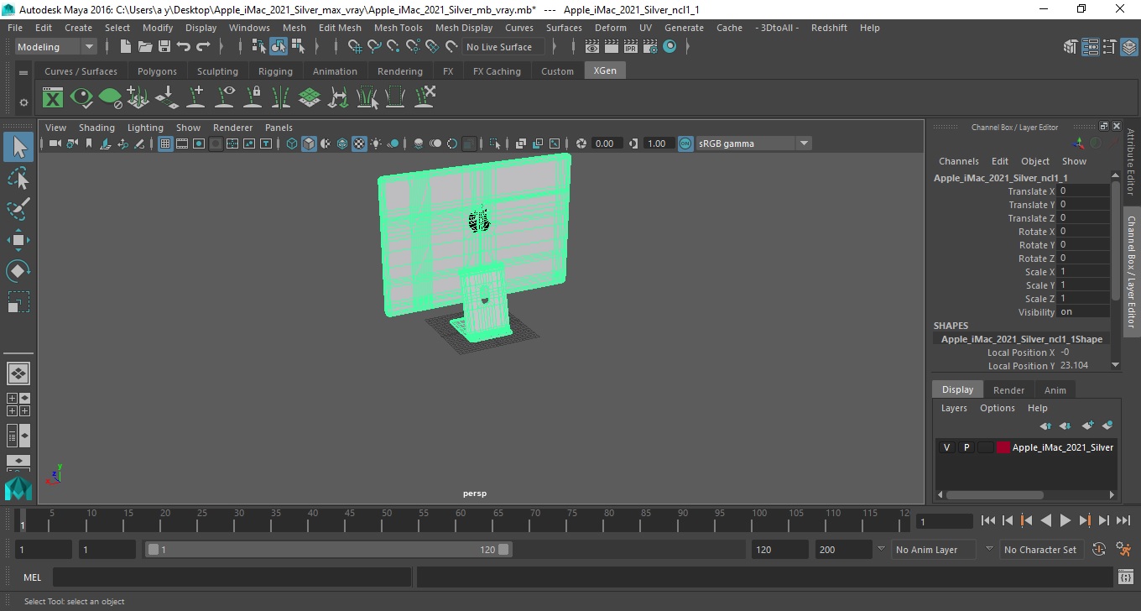Switch to the Anim layer tab
This screenshot has height=611, width=1141.
click(1055, 390)
